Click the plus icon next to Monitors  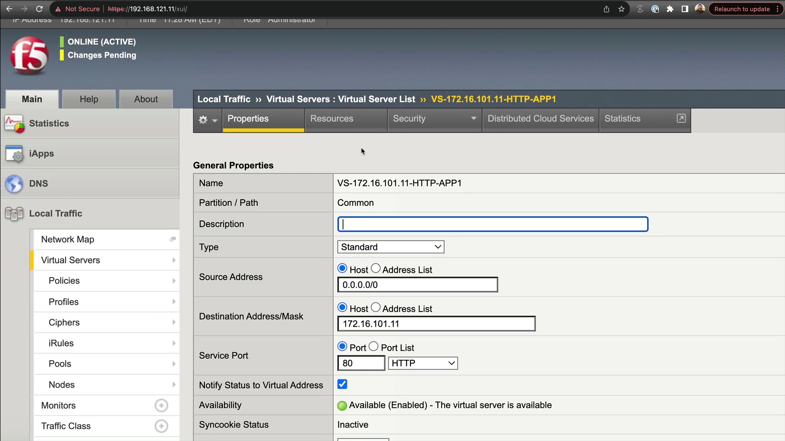(161, 405)
